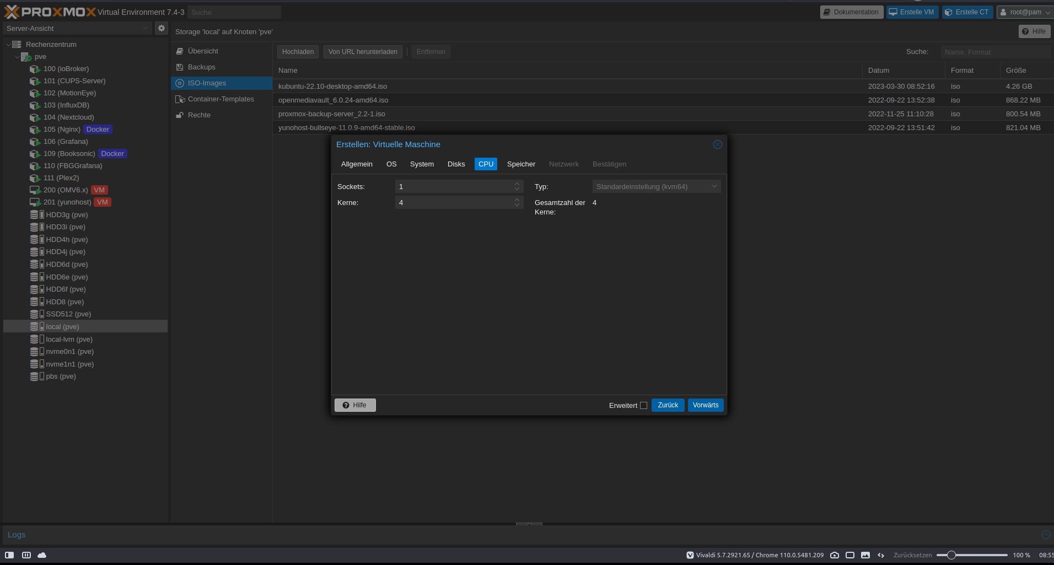Select VM 200 (OMV6.x) monitor icon

pos(35,190)
